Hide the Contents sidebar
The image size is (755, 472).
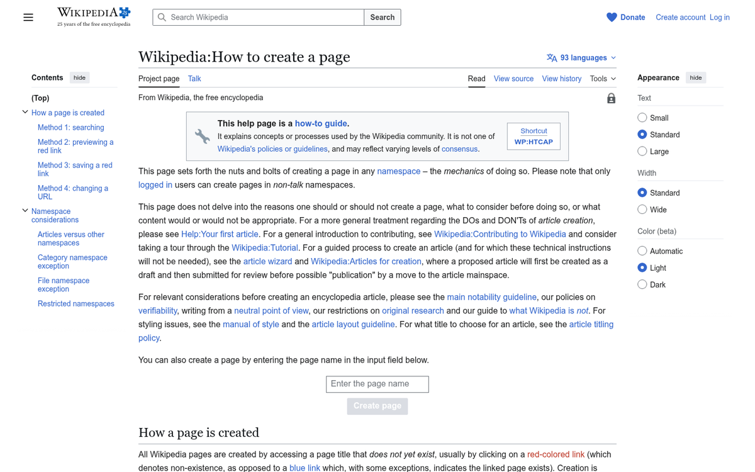[x=79, y=77]
